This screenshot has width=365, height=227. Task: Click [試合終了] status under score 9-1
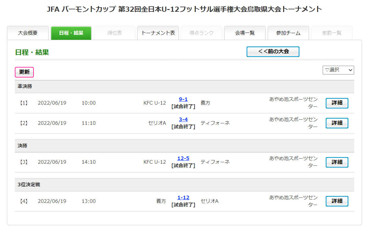[183, 106]
